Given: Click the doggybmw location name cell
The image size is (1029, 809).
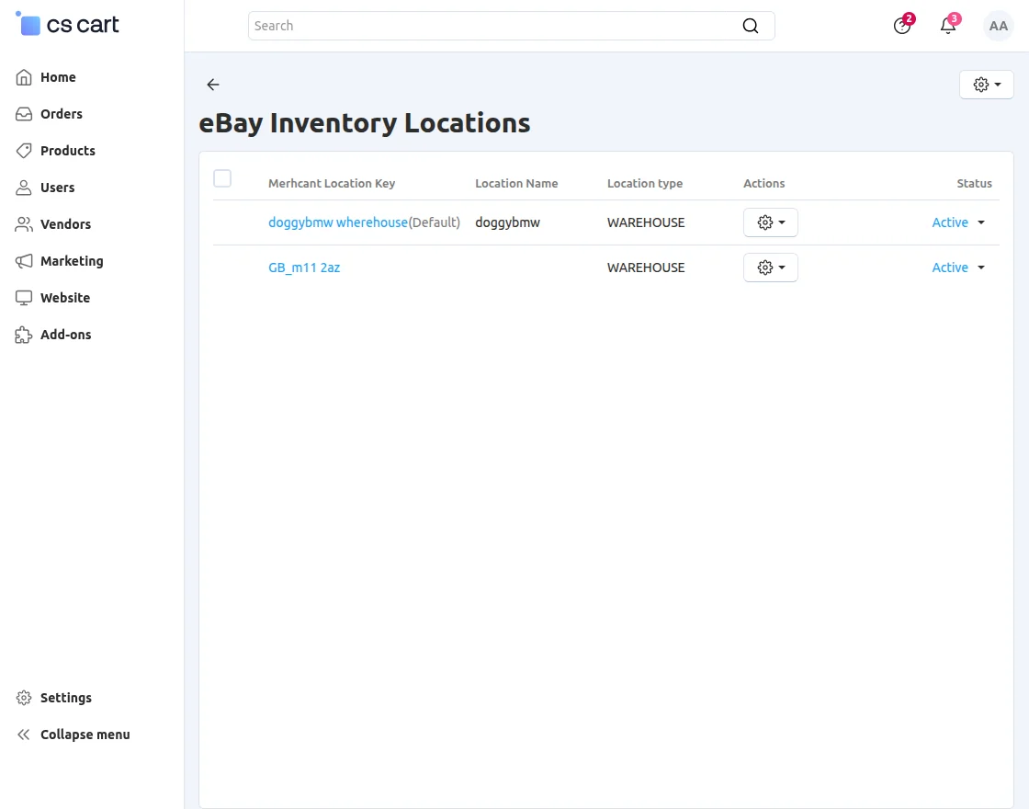Looking at the screenshot, I should 507,222.
